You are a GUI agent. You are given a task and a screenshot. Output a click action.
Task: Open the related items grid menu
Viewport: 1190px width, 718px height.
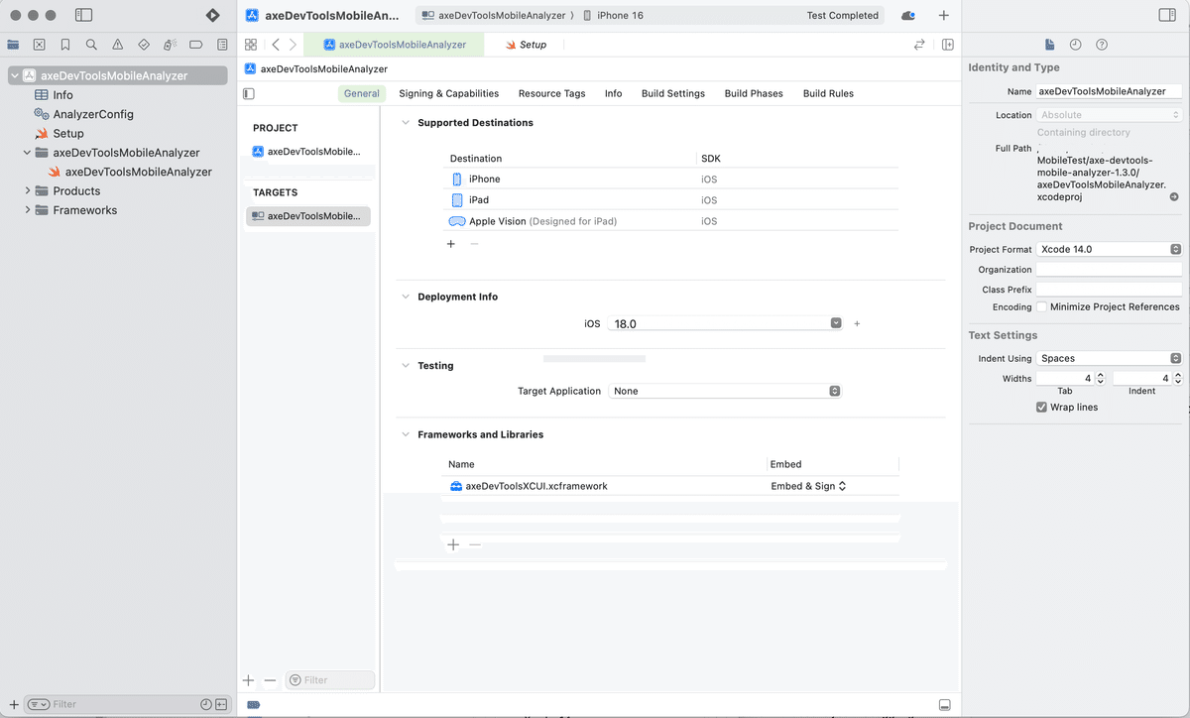(x=251, y=45)
